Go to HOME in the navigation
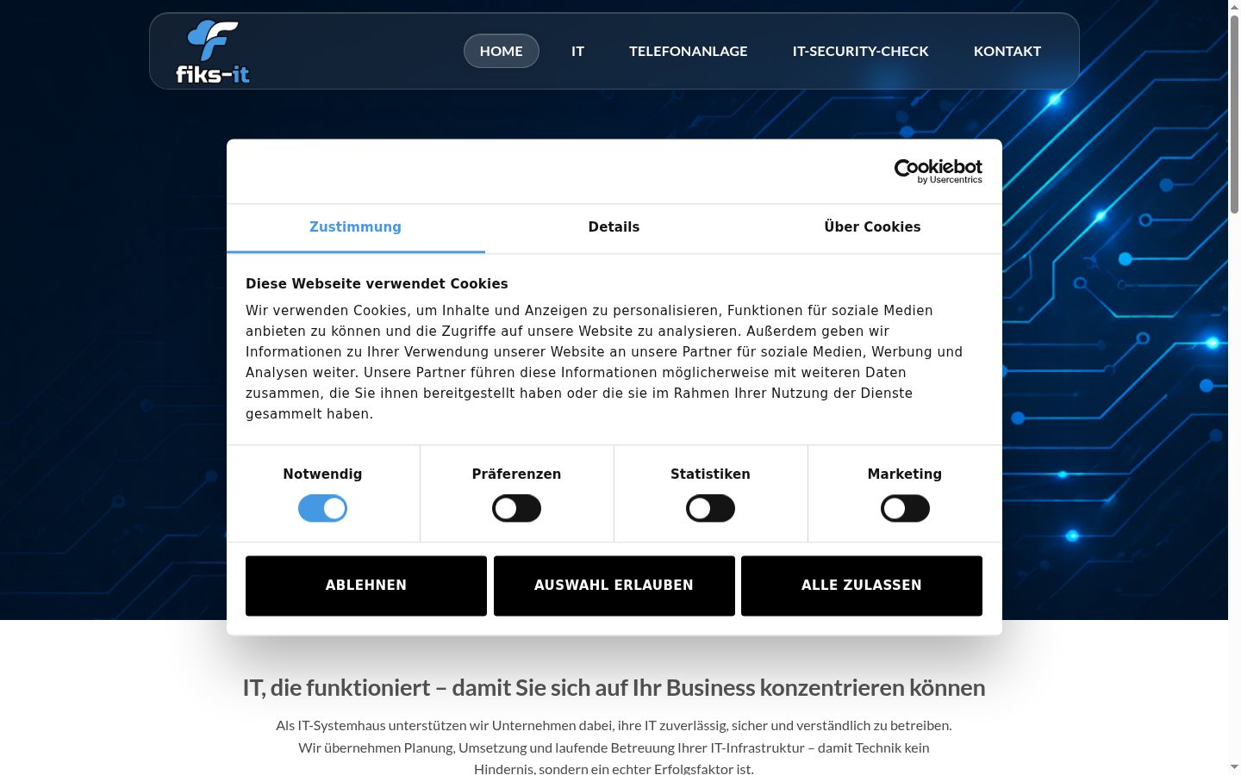1241x775 pixels. (x=502, y=51)
